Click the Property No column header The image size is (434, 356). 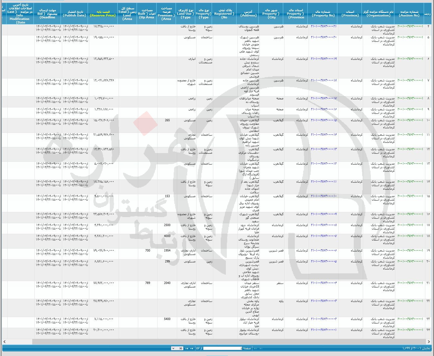(323, 14)
